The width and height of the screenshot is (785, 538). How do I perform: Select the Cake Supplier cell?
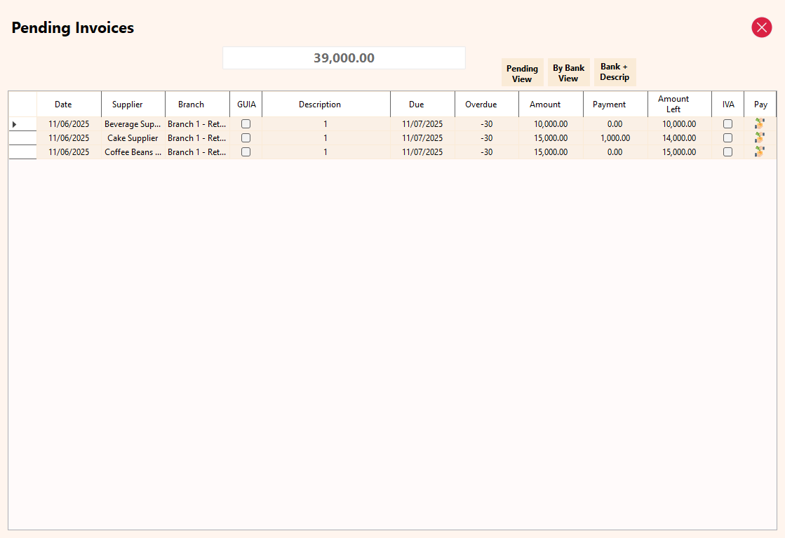pyautogui.click(x=133, y=138)
